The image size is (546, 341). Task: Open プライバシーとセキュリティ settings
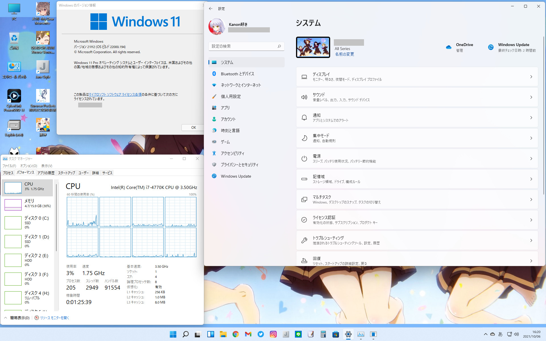[x=239, y=165]
